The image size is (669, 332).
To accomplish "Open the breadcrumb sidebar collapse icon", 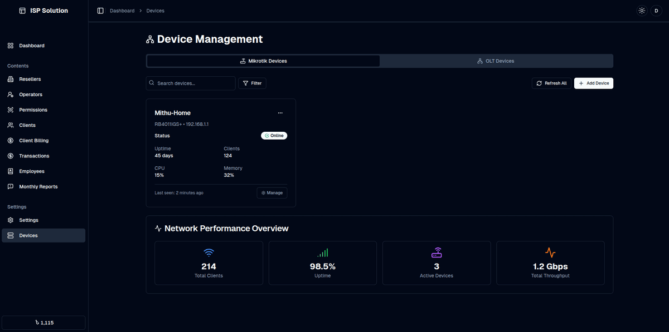I will click(x=100, y=10).
